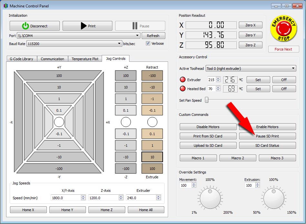306x224 pixels.
Task: Click the extruder column center circle
Action: pyautogui.click(x=152, y=122)
